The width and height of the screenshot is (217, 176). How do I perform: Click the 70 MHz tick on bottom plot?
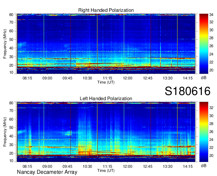11,111
